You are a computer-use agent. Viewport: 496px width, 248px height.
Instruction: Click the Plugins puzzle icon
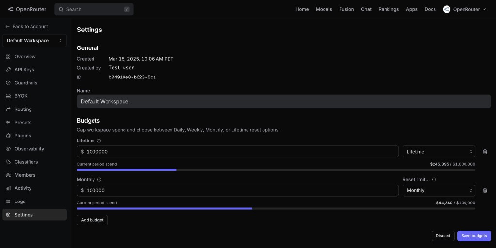click(8, 136)
